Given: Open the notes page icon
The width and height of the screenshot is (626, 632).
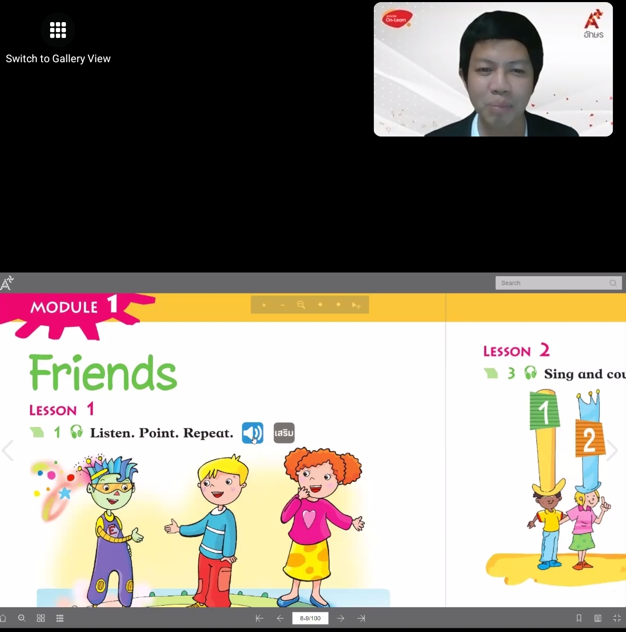Looking at the screenshot, I should [x=598, y=618].
